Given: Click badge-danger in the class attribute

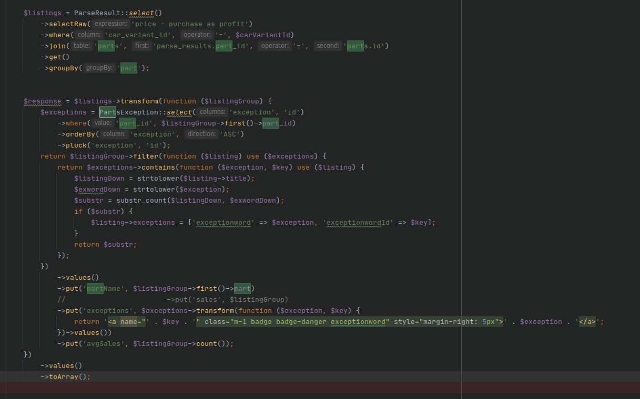Looking at the screenshot, I should [x=301, y=321].
